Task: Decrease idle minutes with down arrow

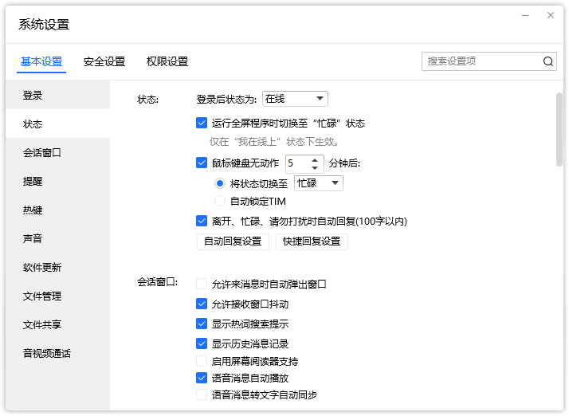Action: coord(315,167)
